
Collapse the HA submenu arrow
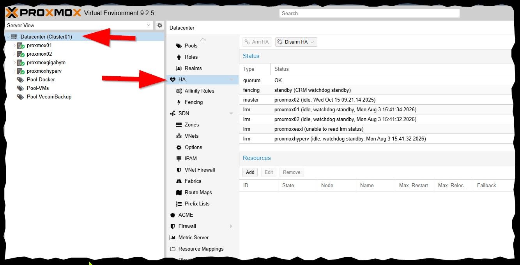click(232, 80)
